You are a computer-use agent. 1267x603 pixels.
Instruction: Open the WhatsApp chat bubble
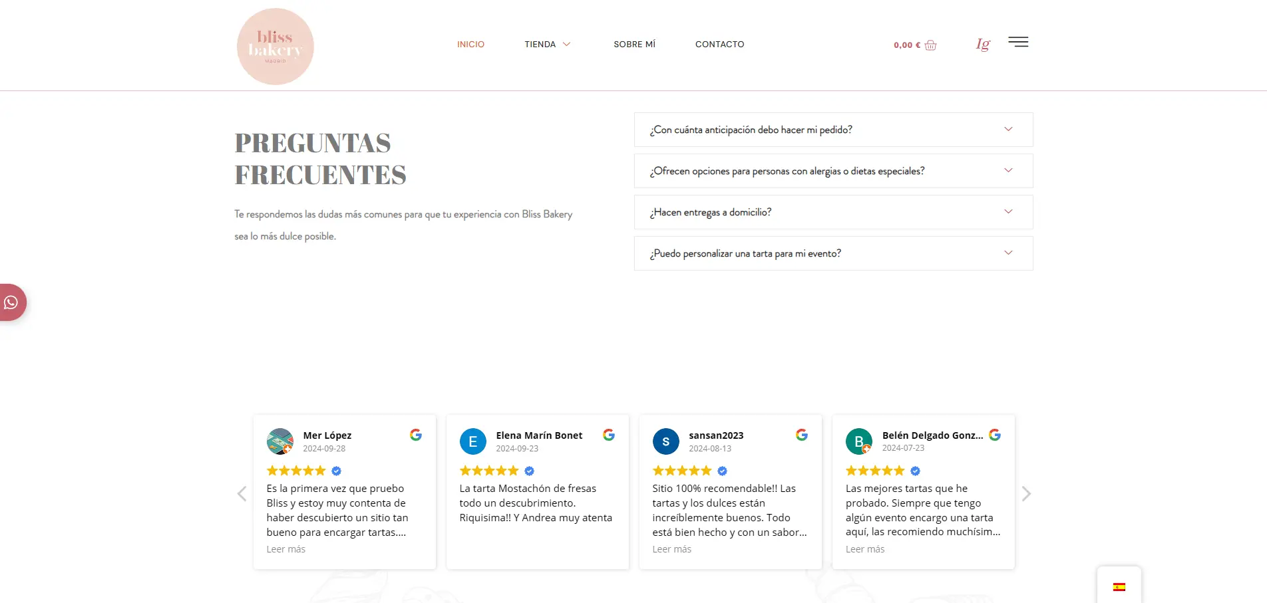pos(11,302)
